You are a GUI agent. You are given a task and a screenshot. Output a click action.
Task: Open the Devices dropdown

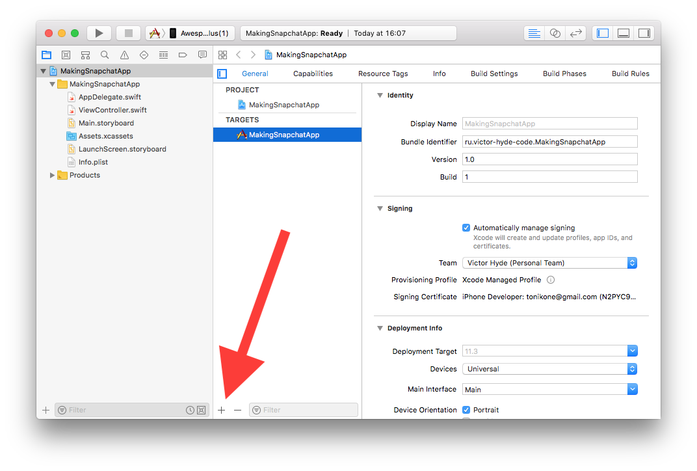[x=550, y=369]
